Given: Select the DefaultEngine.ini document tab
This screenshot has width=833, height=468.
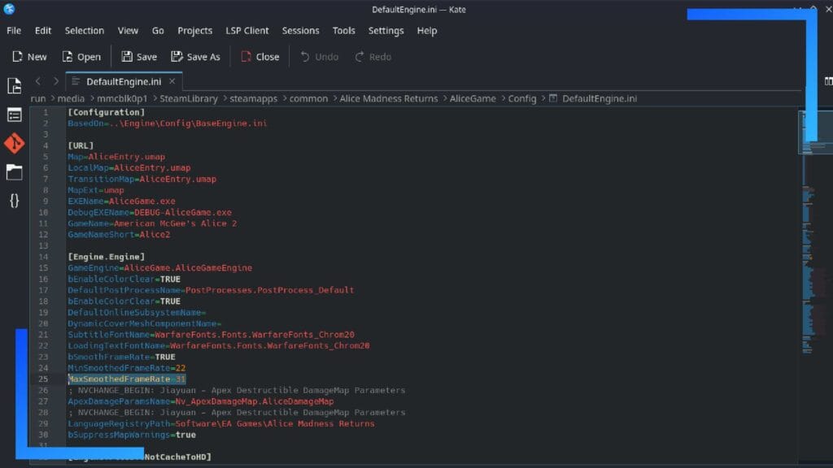Looking at the screenshot, I should (x=122, y=81).
